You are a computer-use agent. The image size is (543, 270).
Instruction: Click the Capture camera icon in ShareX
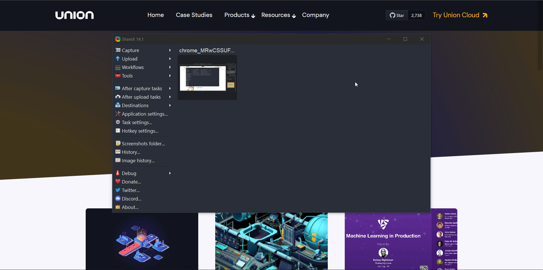118,50
